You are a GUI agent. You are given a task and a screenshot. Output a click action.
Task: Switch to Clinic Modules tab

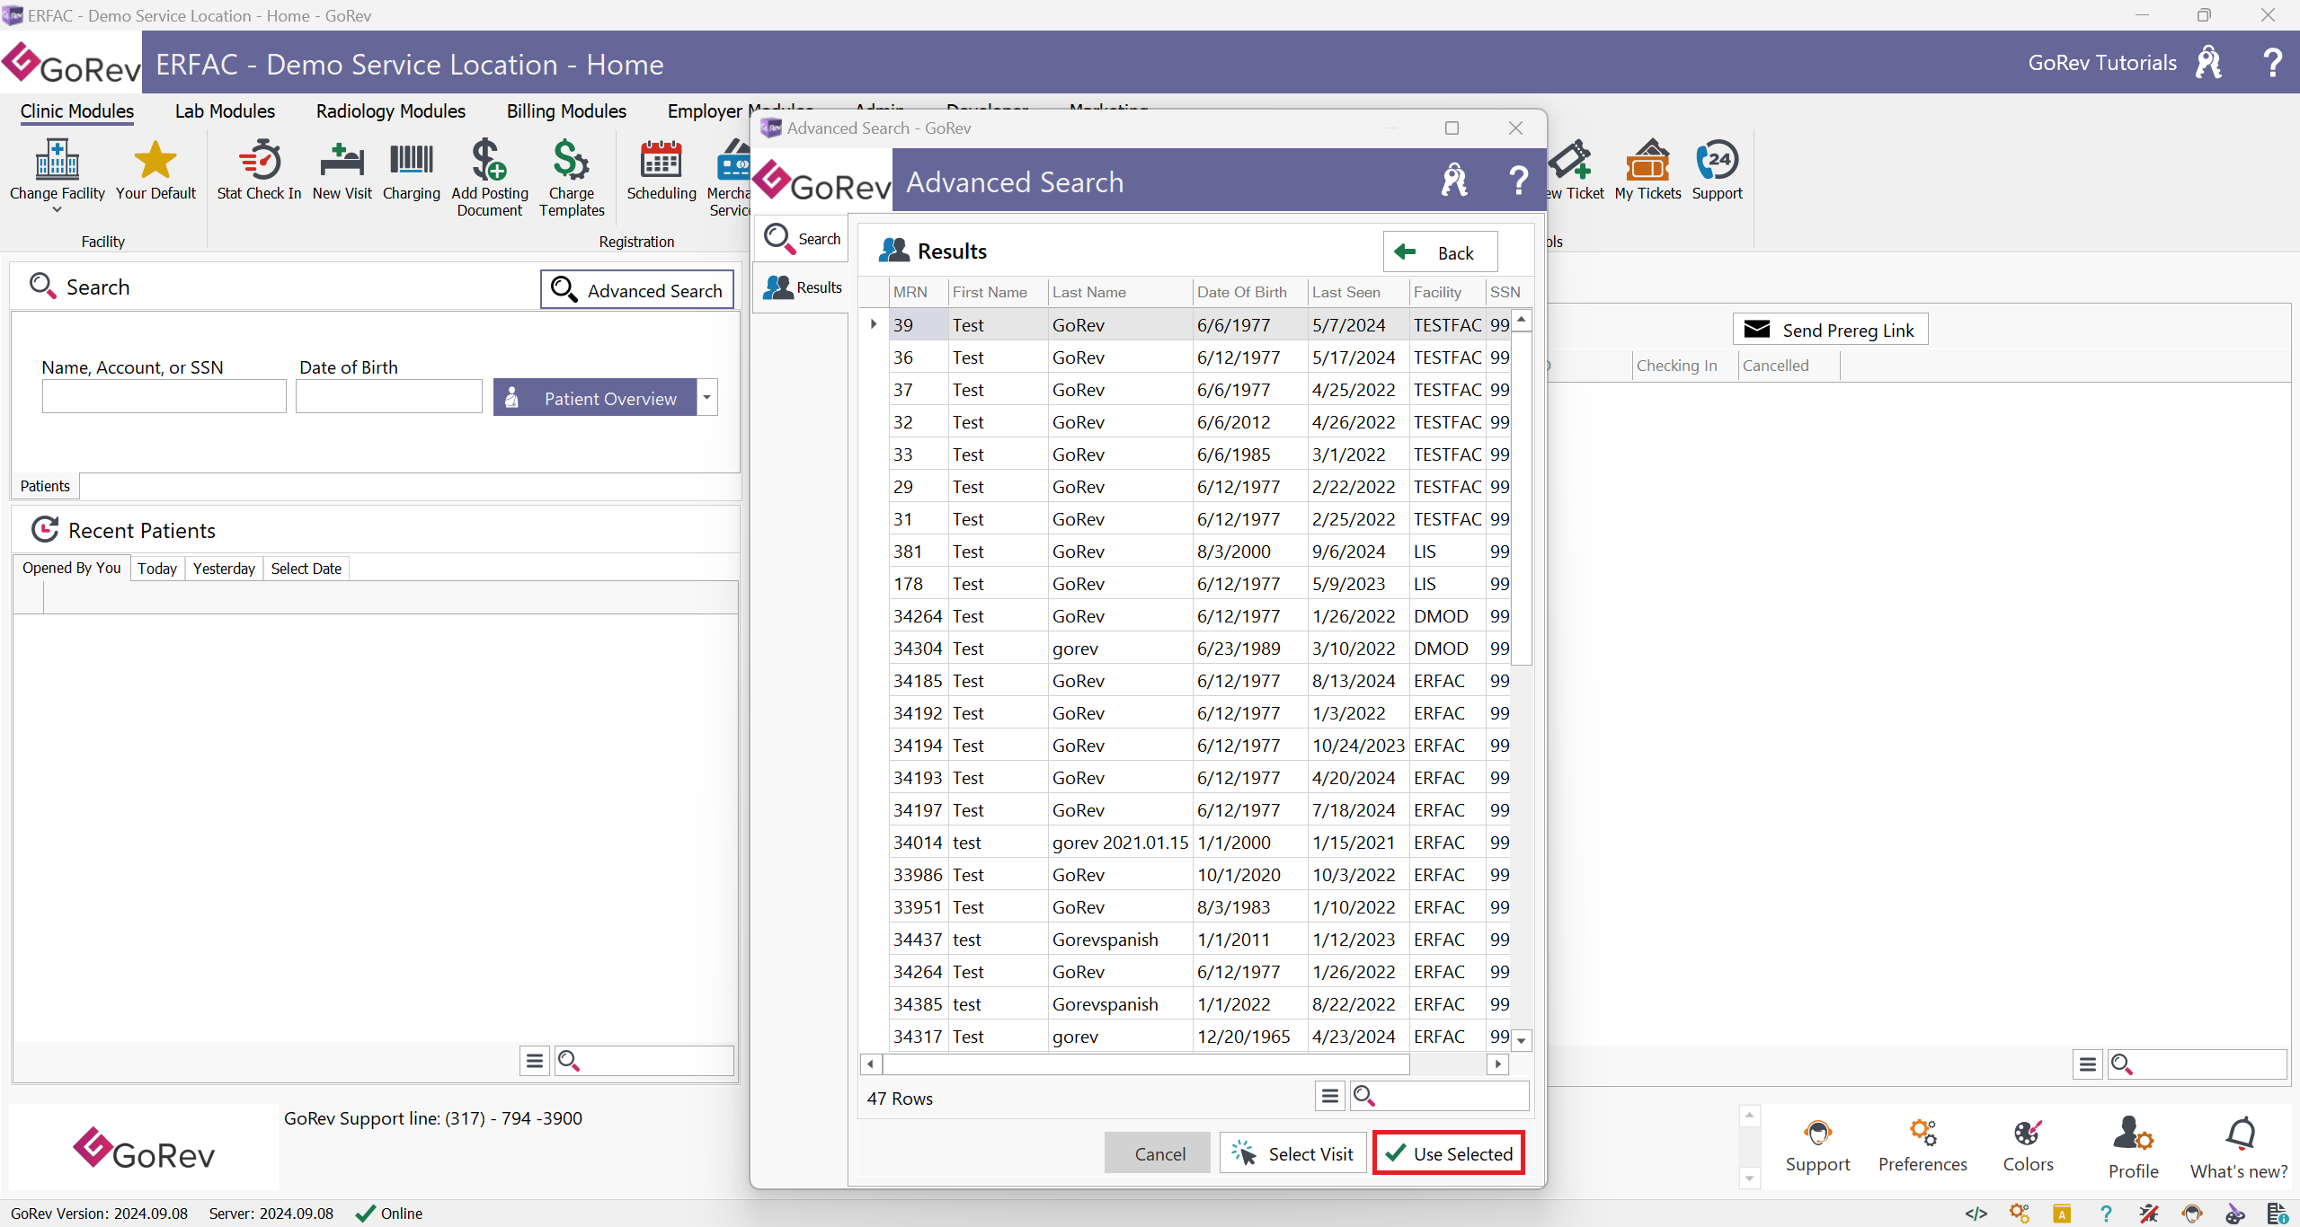pyautogui.click(x=77, y=111)
